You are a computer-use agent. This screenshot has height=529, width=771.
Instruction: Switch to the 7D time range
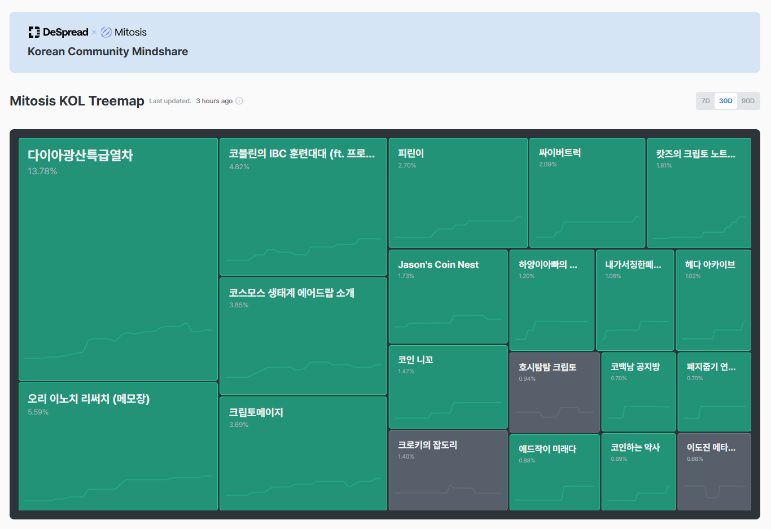[x=706, y=101]
